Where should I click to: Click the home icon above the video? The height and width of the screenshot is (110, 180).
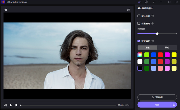click(x=6, y=10)
